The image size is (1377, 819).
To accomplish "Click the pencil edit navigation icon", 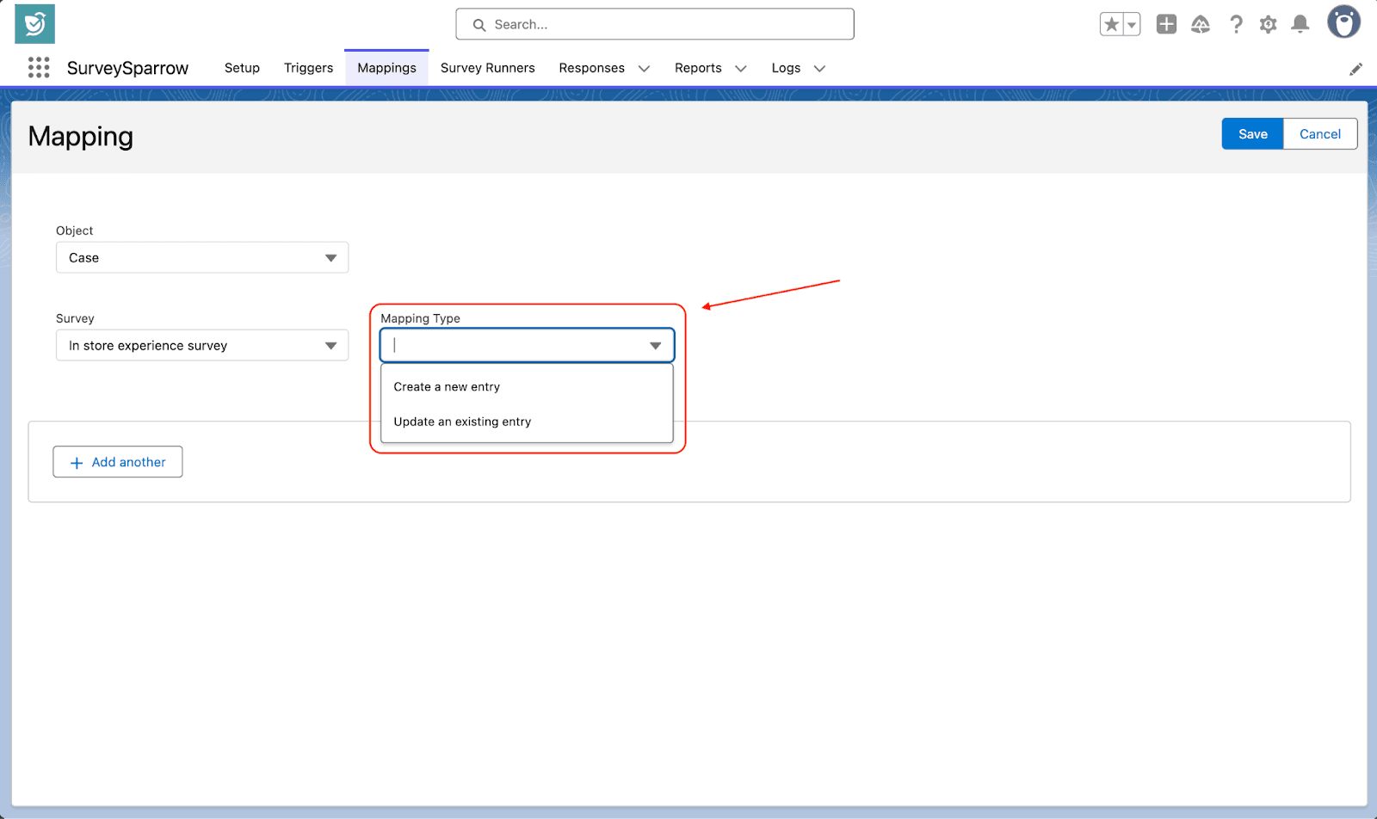I will click(x=1355, y=69).
